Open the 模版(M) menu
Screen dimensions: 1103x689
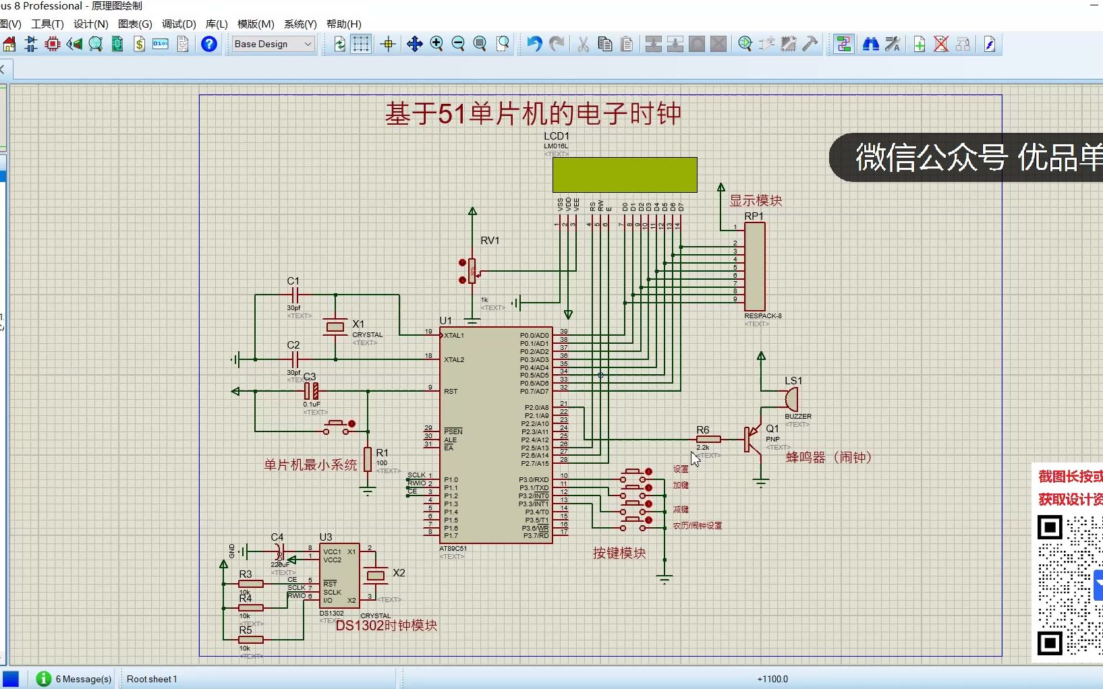pyautogui.click(x=256, y=24)
